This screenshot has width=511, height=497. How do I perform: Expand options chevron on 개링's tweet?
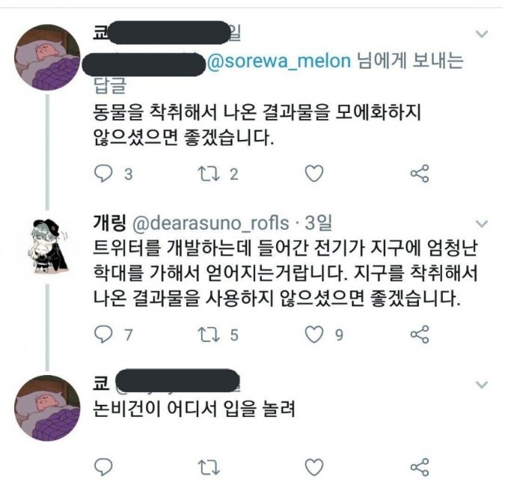(483, 223)
